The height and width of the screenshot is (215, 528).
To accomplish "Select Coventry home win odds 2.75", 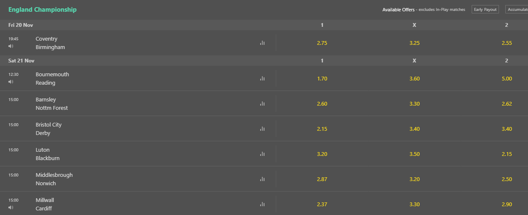I will tap(322, 43).
